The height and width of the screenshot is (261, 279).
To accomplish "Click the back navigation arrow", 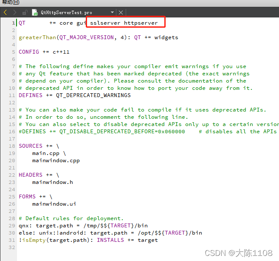I will pyautogui.click(x=6, y=12).
